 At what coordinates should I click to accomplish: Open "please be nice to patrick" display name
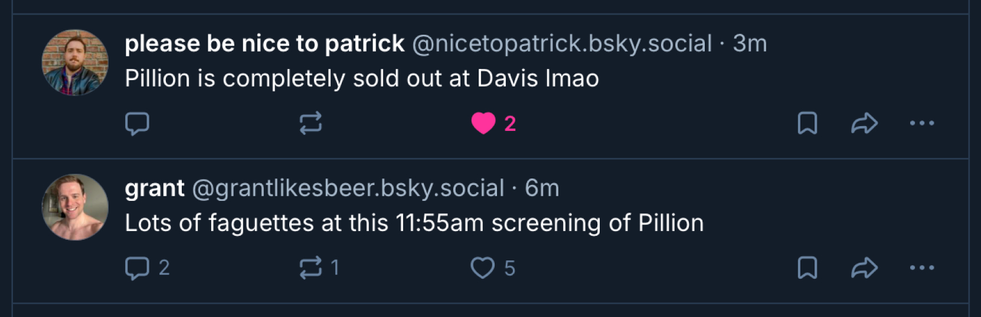click(264, 44)
